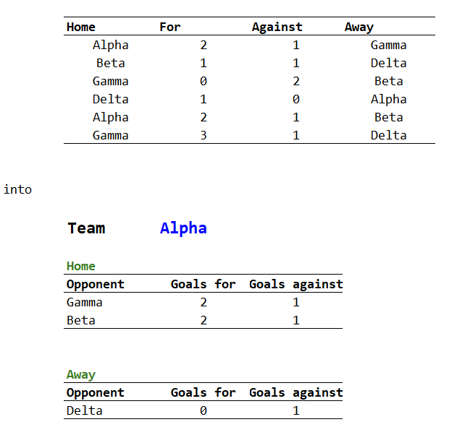Click the bold 'Team' label
The height and width of the screenshot is (435, 457).
click(x=86, y=228)
